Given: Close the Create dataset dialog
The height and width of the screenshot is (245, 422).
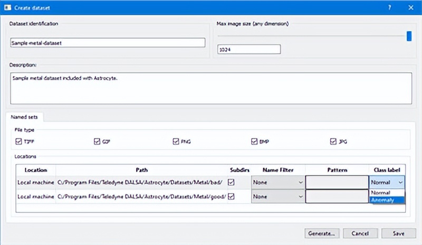Looking at the screenshot, I should click(410, 7).
